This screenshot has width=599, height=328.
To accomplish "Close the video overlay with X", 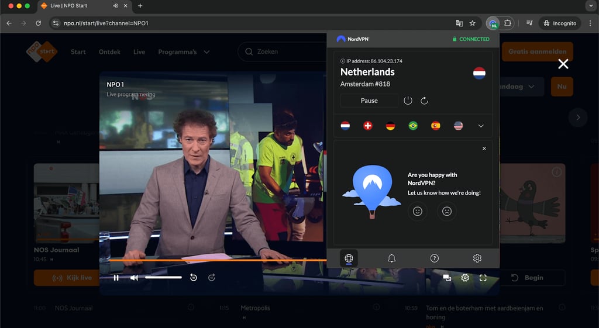I will (563, 64).
